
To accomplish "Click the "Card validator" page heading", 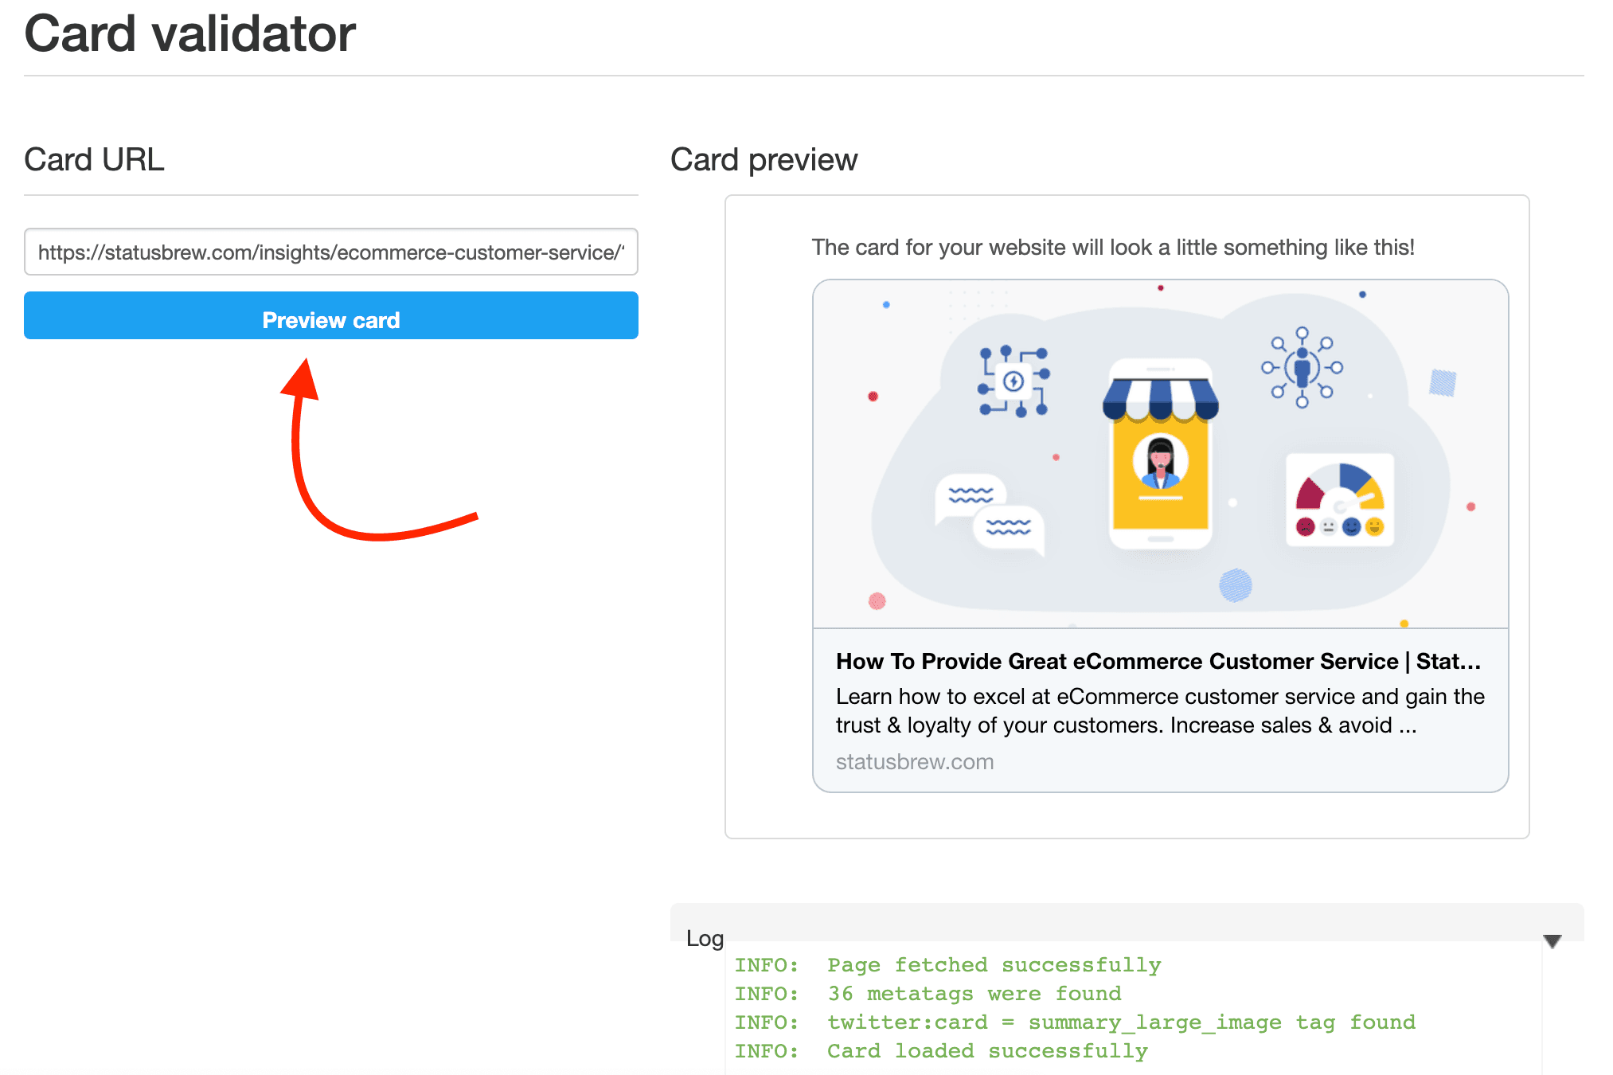I will pos(189,34).
